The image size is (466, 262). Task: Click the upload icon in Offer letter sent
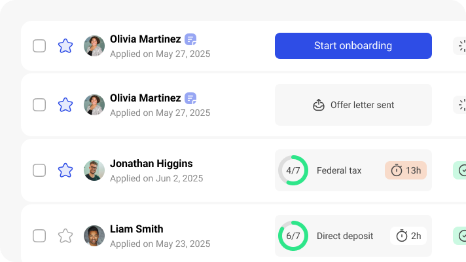point(319,105)
